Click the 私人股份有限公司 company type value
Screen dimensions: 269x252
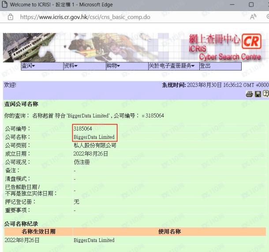pos(95,145)
